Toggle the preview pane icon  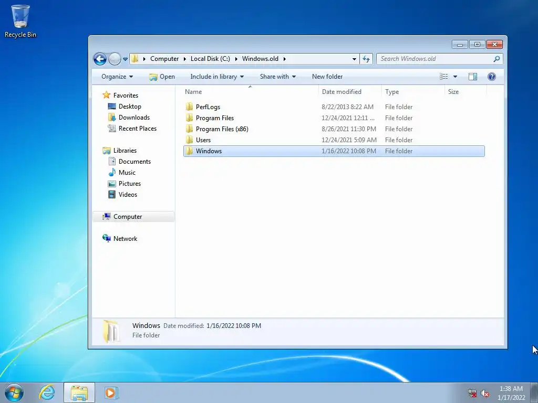[x=473, y=77]
